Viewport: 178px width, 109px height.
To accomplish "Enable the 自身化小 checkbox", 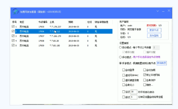I will click(x=123, y=85).
